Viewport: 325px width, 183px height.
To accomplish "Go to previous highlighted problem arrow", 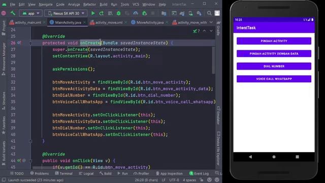I will pos(204,31).
